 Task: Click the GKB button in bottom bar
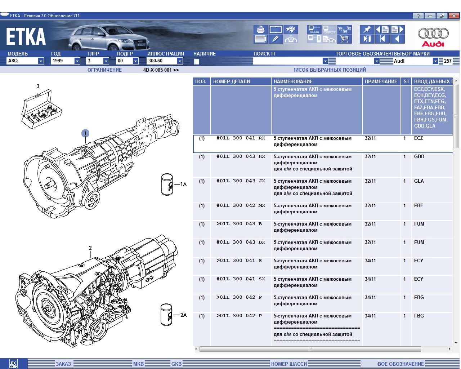tap(176, 364)
